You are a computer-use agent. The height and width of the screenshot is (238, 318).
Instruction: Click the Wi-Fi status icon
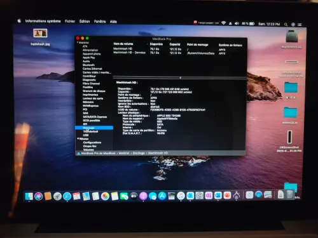(x=223, y=23)
